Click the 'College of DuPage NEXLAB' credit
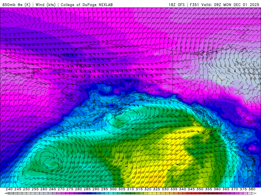 click(87, 5)
